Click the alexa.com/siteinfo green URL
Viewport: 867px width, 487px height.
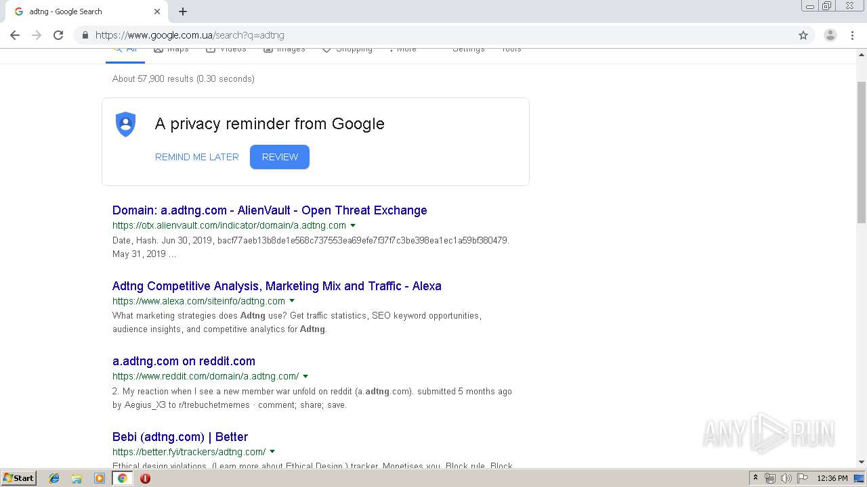pos(198,301)
